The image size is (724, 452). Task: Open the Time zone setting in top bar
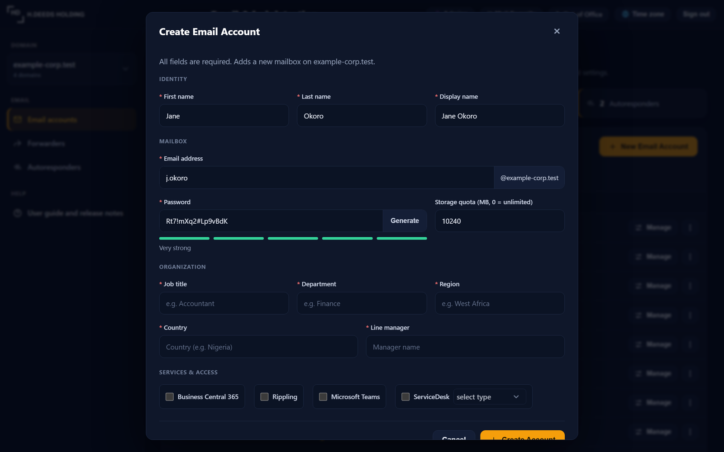pos(643,14)
